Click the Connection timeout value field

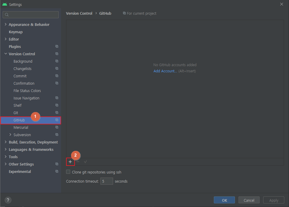(107, 181)
